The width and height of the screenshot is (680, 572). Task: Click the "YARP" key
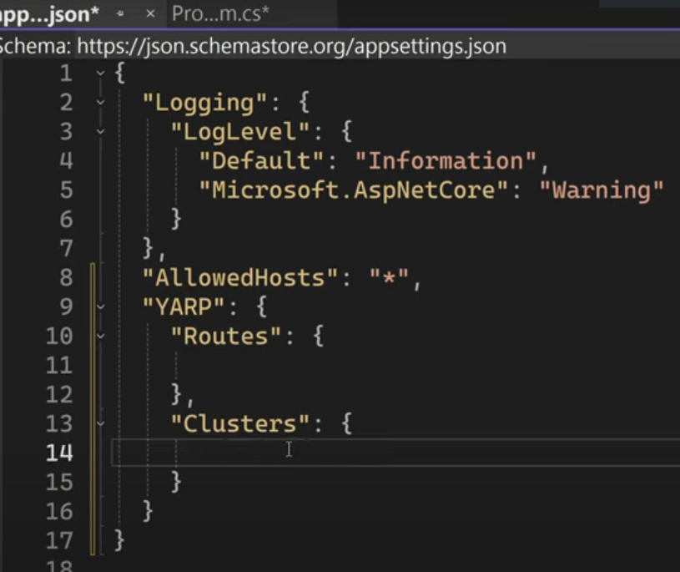click(x=184, y=306)
